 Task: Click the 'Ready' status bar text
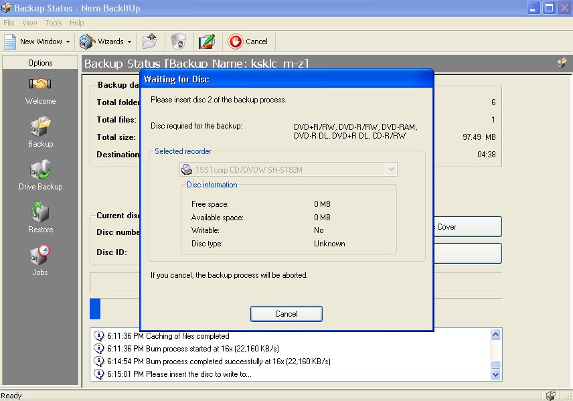click(11, 396)
